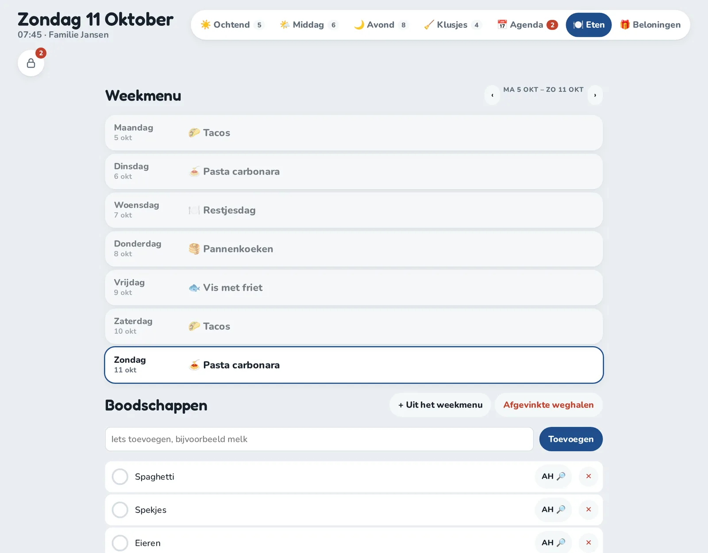Go to the next week
708x553 pixels.
pos(595,95)
